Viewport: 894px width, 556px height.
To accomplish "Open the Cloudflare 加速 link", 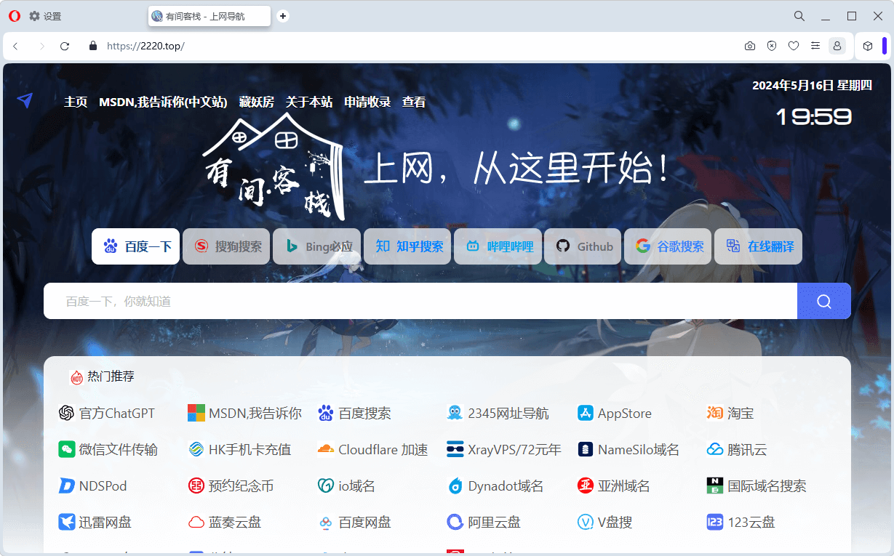I will [x=373, y=450].
